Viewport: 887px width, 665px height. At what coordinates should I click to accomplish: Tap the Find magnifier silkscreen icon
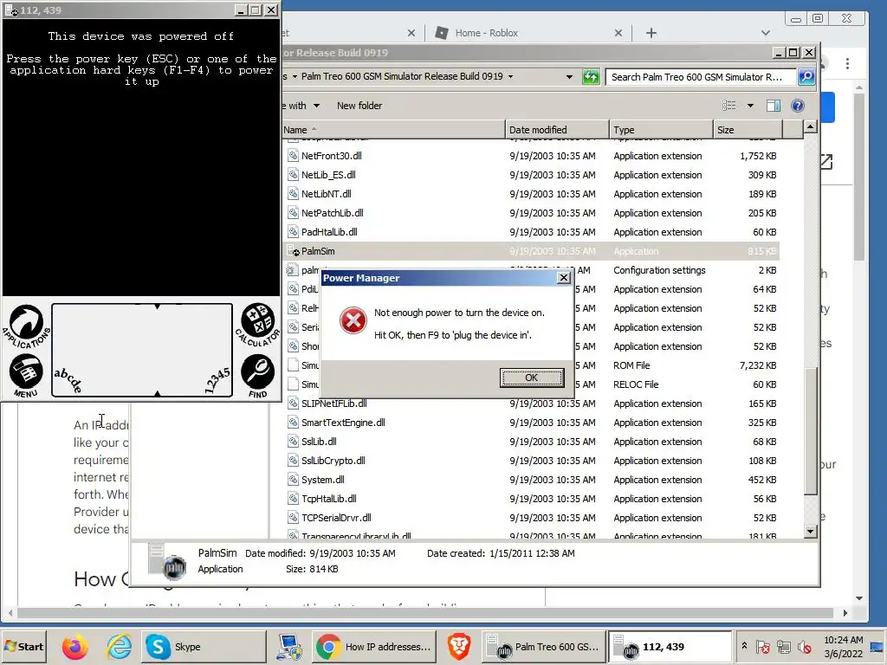(257, 376)
